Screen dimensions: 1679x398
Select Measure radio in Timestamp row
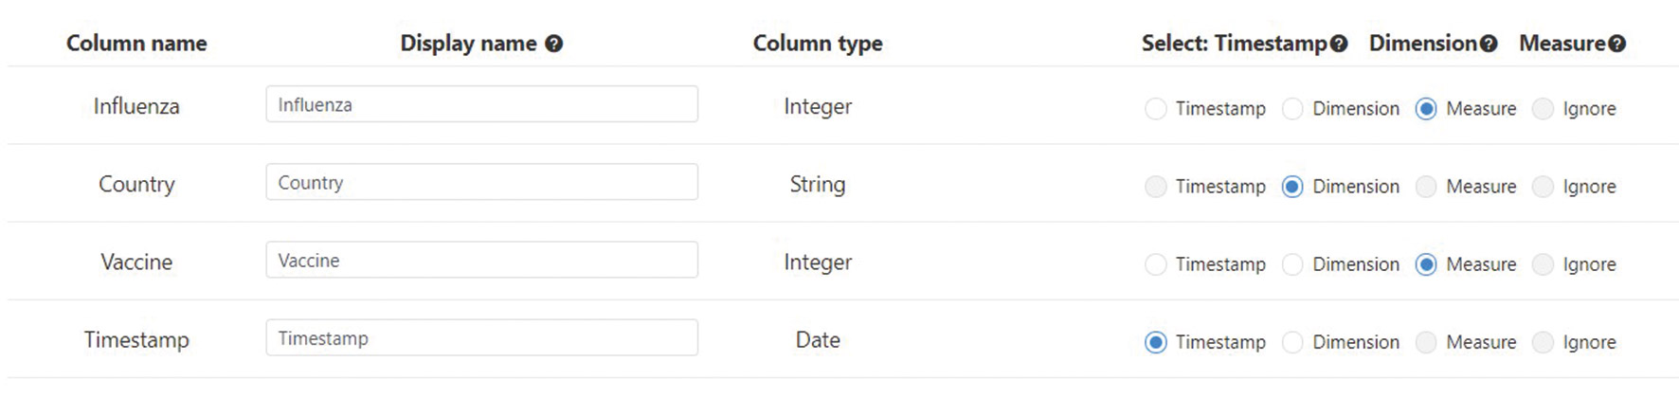click(1426, 342)
